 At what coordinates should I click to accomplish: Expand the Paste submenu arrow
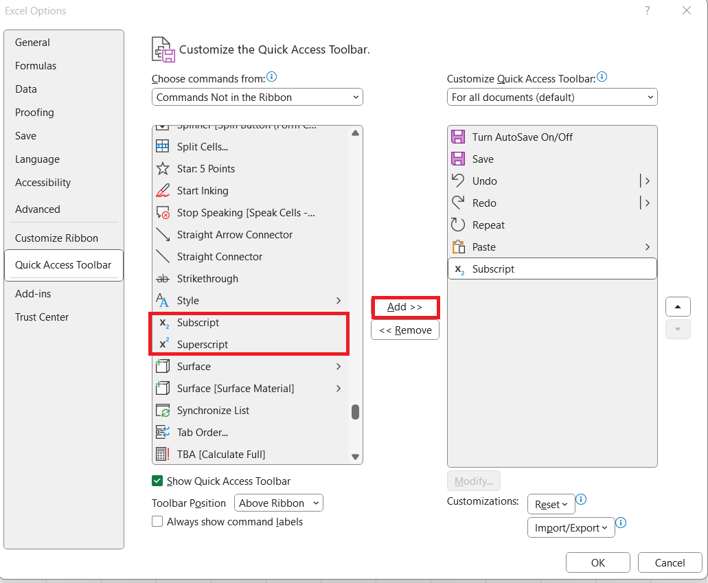pyautogui.click(x=648, y=247)
